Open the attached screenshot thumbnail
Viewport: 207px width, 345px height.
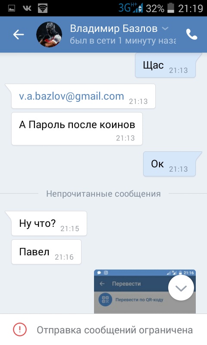pos(145,292)
